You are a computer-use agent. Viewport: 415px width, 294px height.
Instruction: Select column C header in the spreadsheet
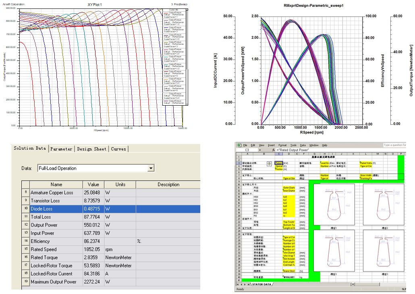279,154
